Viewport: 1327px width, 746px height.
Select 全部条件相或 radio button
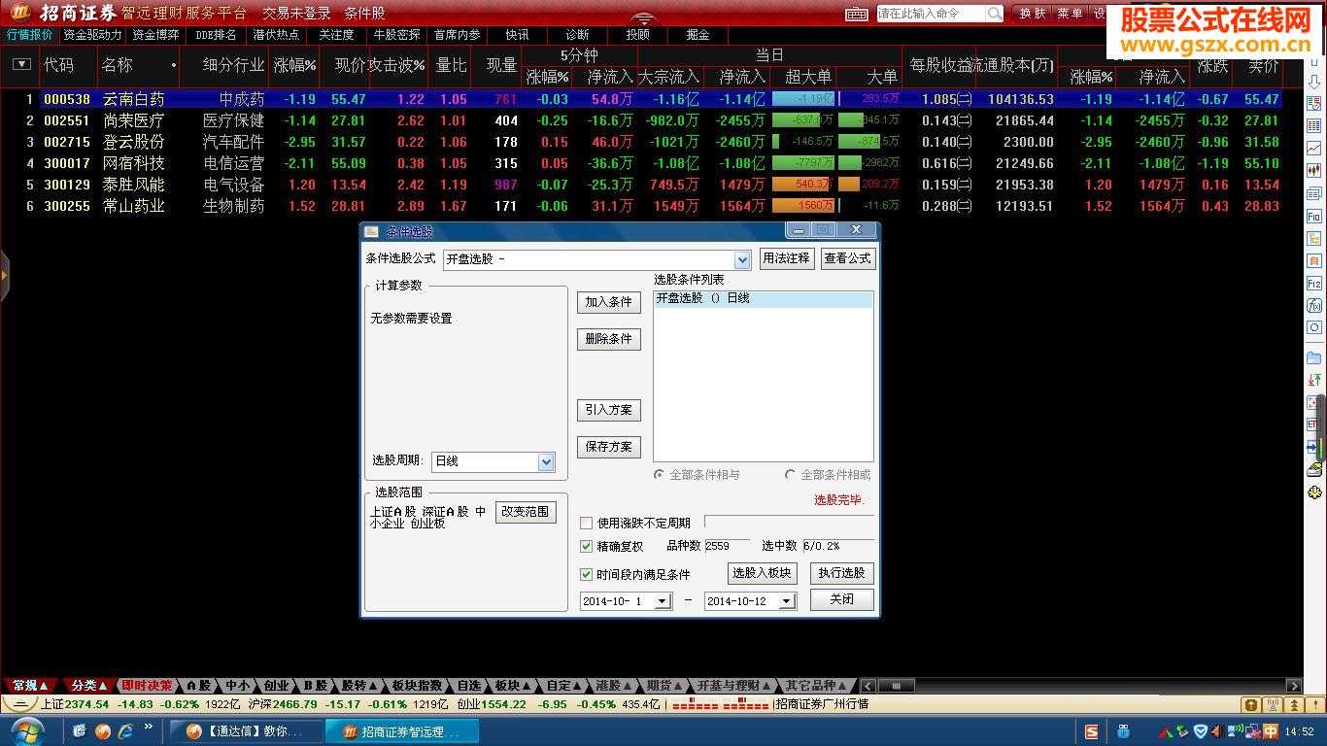(x=790, y=475)
